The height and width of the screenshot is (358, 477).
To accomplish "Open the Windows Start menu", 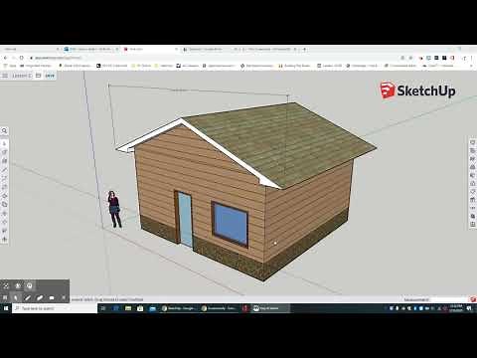I will coord(6,308).
